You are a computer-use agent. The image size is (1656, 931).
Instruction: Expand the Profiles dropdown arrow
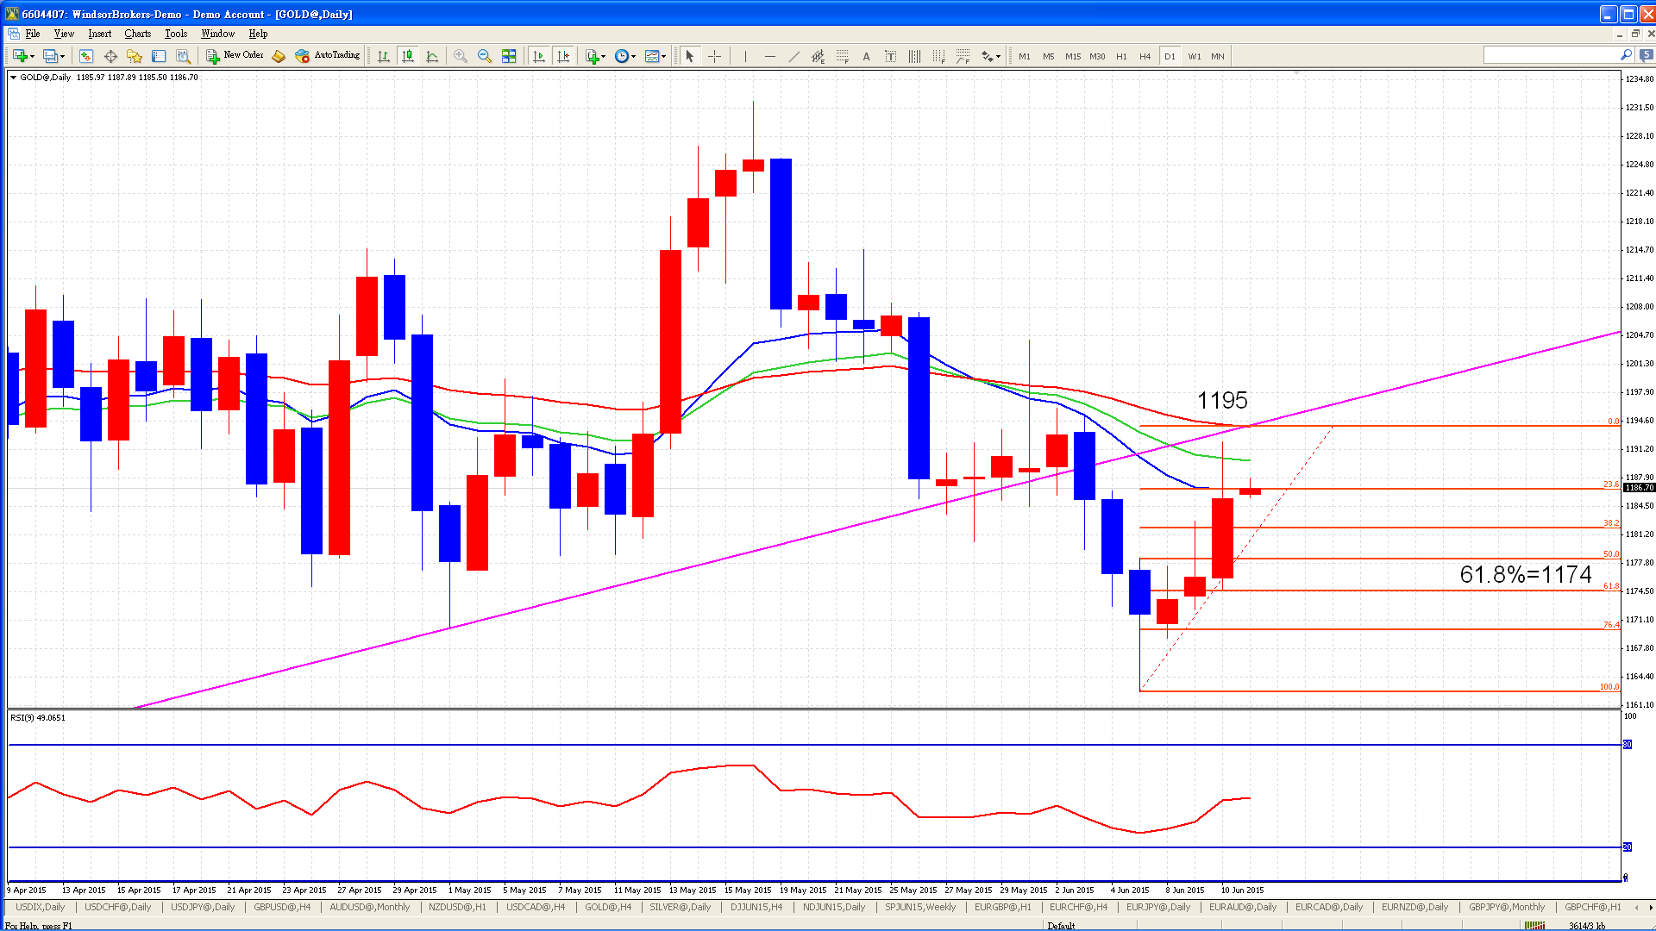pyautogui.click(x=62, y=57)
